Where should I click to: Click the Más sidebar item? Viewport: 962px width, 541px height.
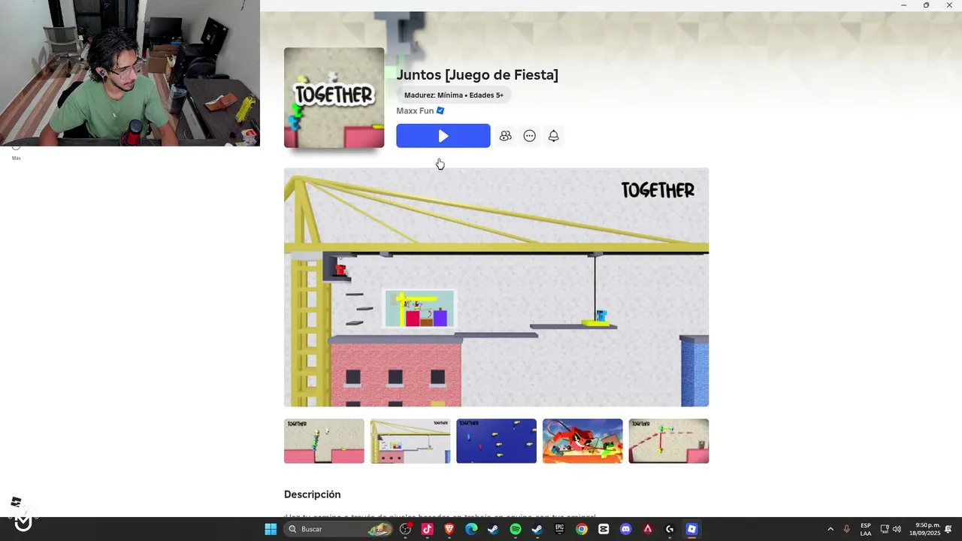coord(16,153)
